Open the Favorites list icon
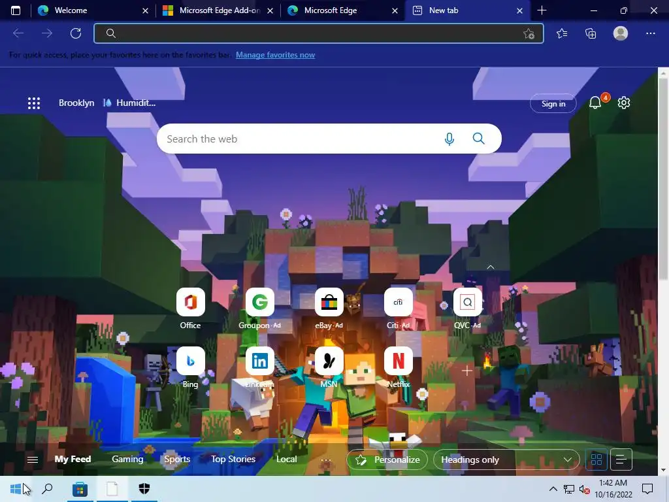 (562, 33)
